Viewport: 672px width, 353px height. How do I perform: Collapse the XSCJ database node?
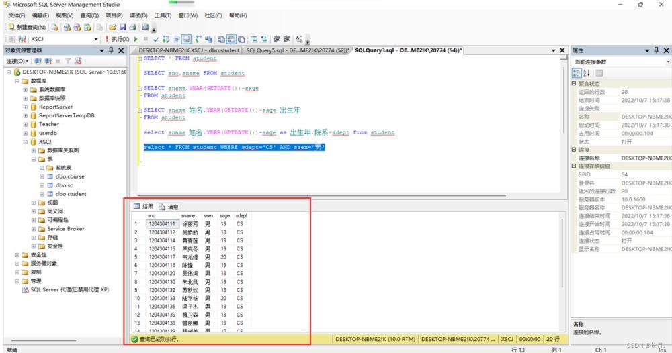point(25,142)
